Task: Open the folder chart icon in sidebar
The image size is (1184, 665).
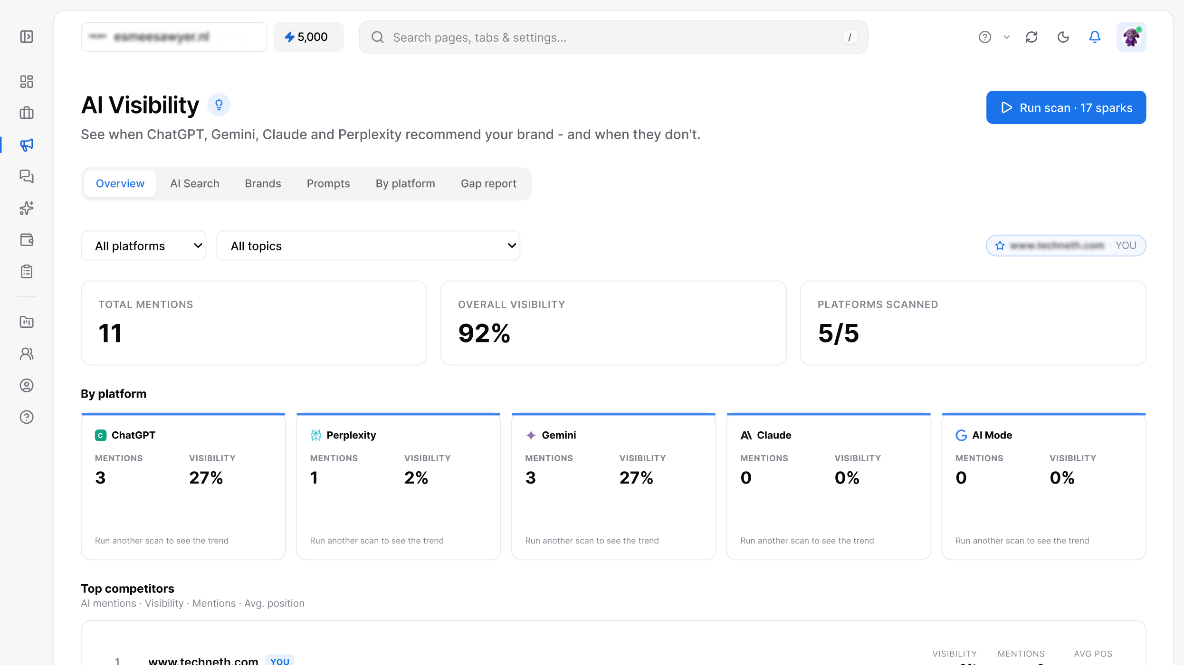Action: pyautogui.click(x=27, y=322)
